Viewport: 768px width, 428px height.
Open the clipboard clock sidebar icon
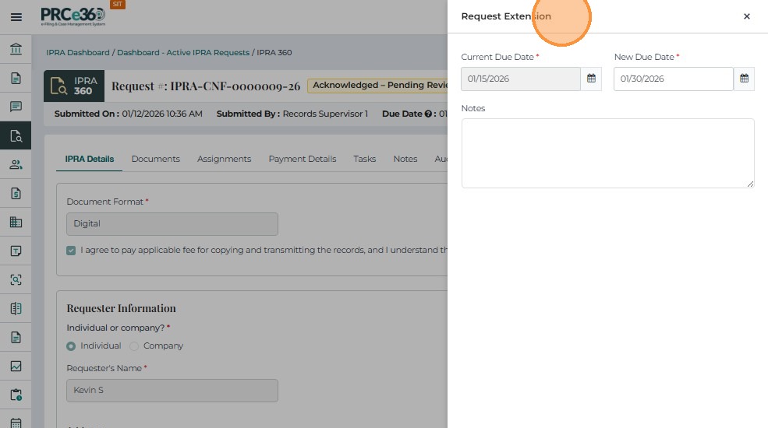click(x=16, y=395)
